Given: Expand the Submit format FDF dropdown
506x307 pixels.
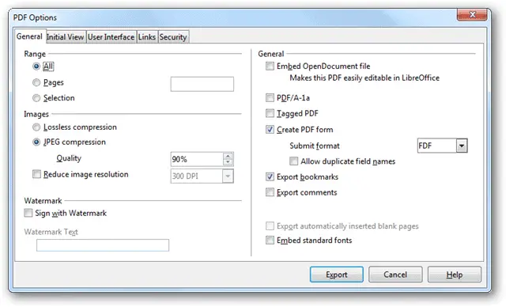Looking at the screenshot, I should (462, 146).
